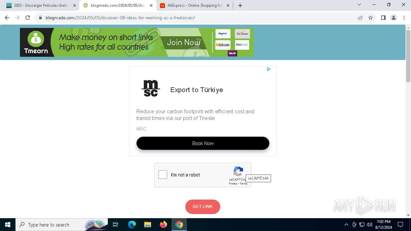Viewport: 411px width, 231px height.
Task: Close the blogmado.com tab
Action: click(151, 5)
